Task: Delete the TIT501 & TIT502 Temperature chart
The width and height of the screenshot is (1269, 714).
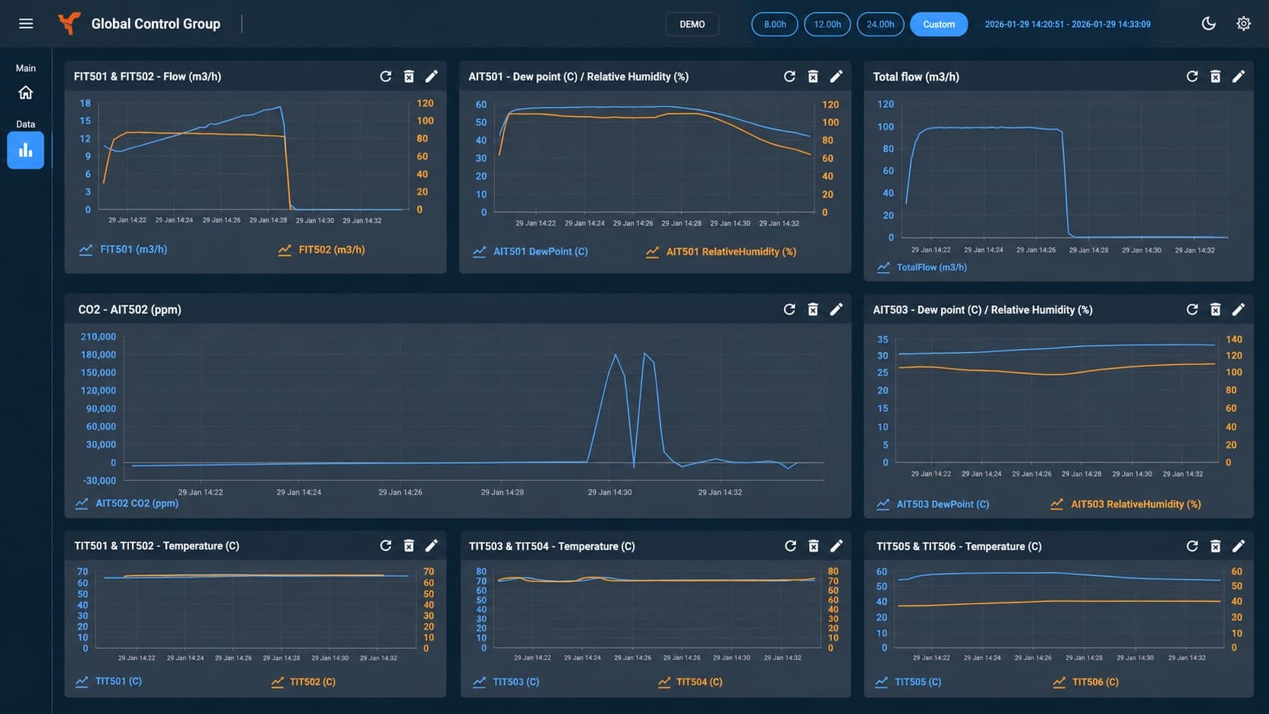Action: tap(408, 546)
